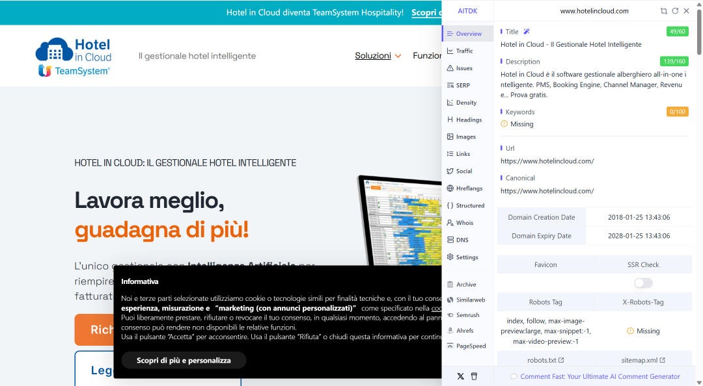This screenshot has width=703, height=386.
Task: Click the laptop product screenshot image
Action: (400, 220)
